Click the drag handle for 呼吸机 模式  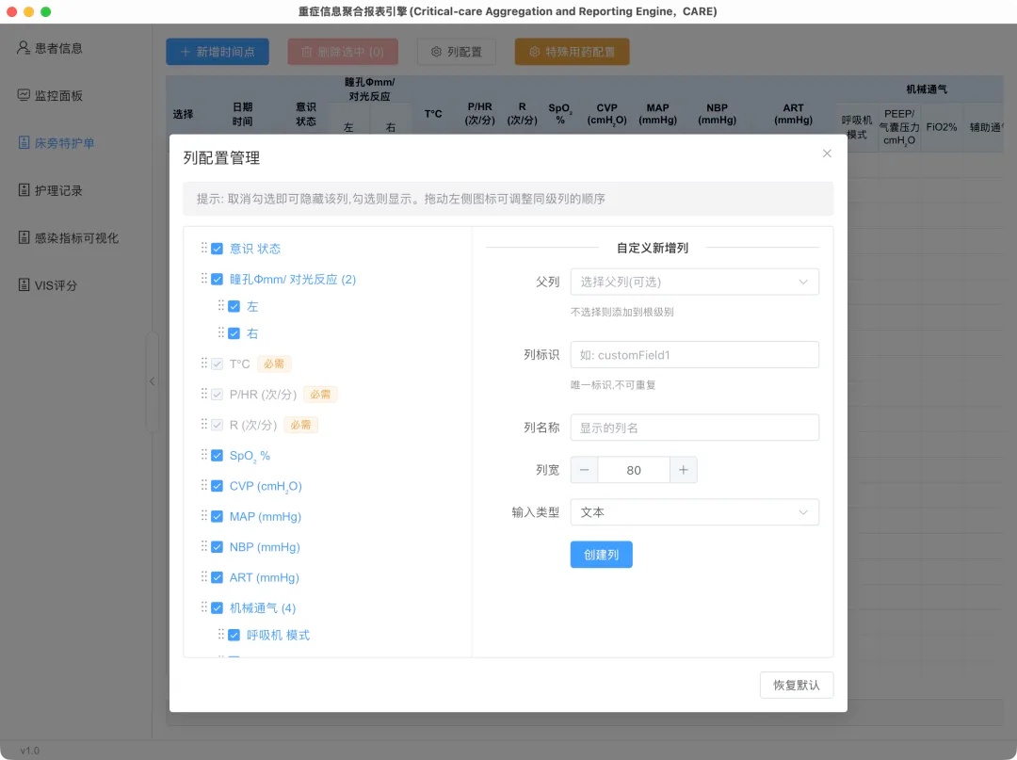coord(220,634)
